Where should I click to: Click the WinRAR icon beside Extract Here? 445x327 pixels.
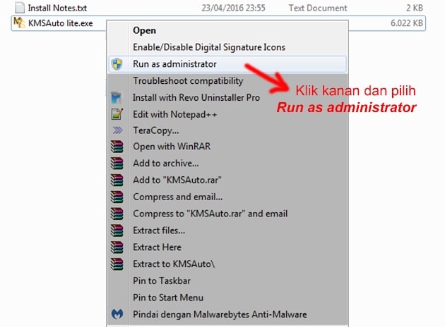click(x=117, y=247)
